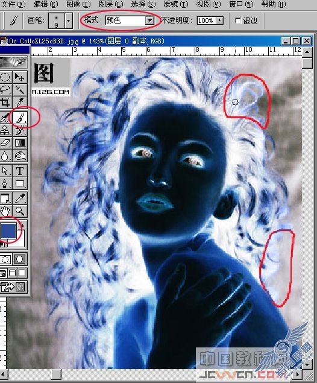The image size is (317, 383).
Task: Select the Path Component Selection tool
Action: (x=5, y=171)
